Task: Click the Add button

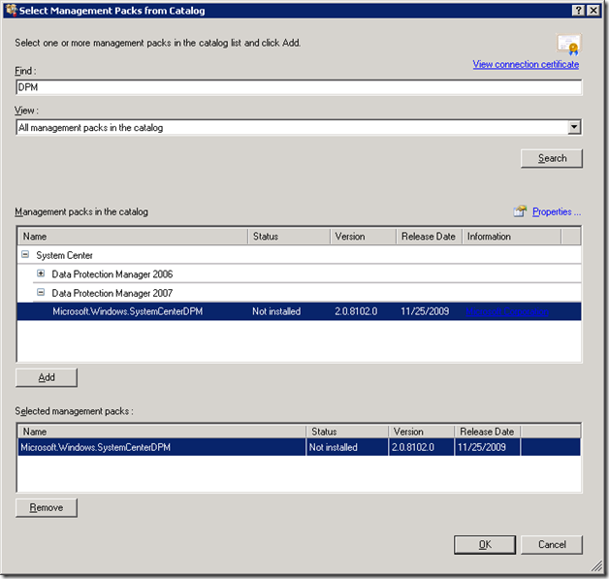Action: pos(47,377)
